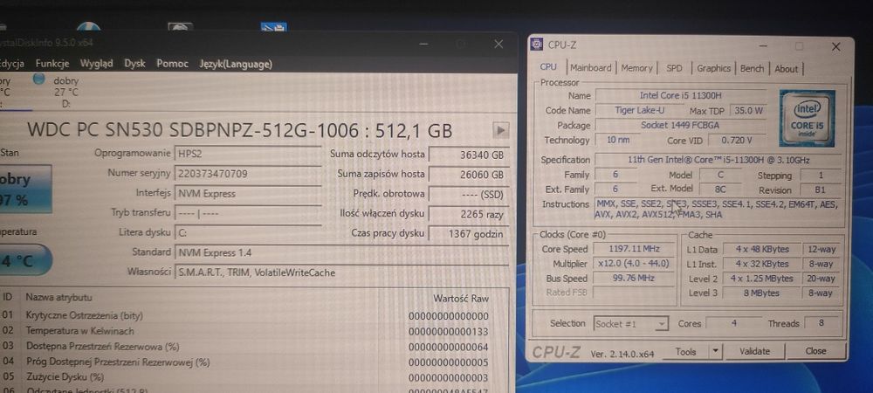Click the Litera dysku C: field
873x393 pixels.
coord(248,233)
